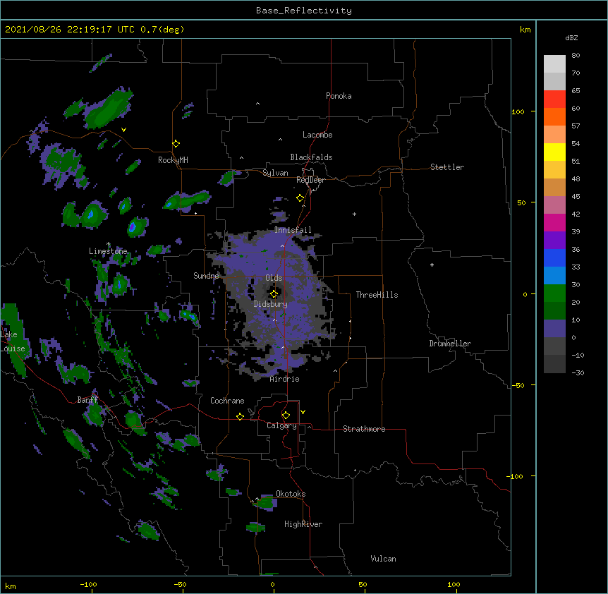Select the Innisfail town label
608x594 pixels.
tap(293, 230)
